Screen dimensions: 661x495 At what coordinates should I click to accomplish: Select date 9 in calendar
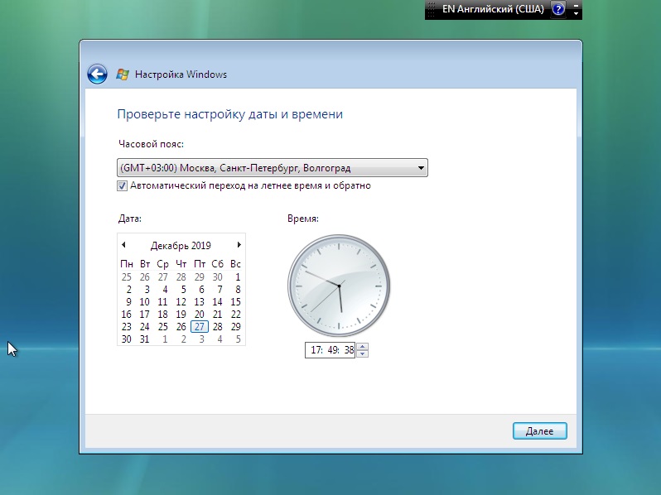click(128, 301)
